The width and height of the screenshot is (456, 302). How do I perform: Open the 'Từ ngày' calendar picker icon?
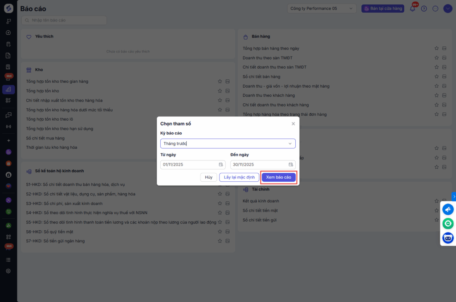(x=221, y=164)
